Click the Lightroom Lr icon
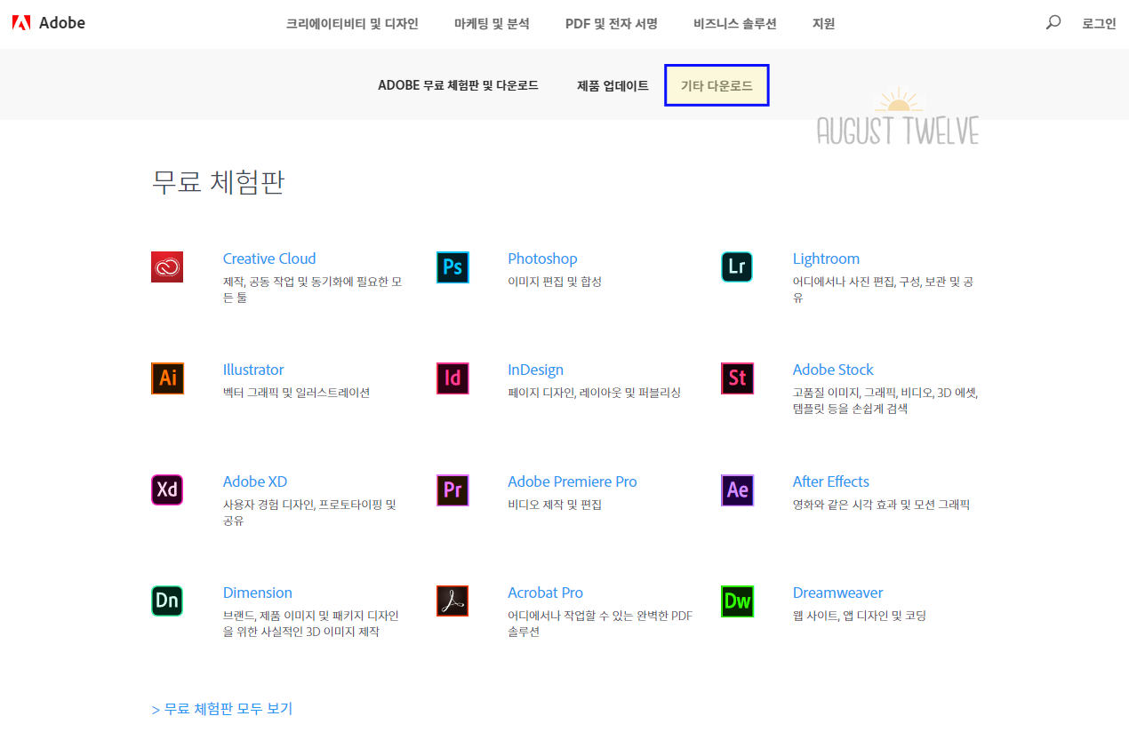 [737, 267]
